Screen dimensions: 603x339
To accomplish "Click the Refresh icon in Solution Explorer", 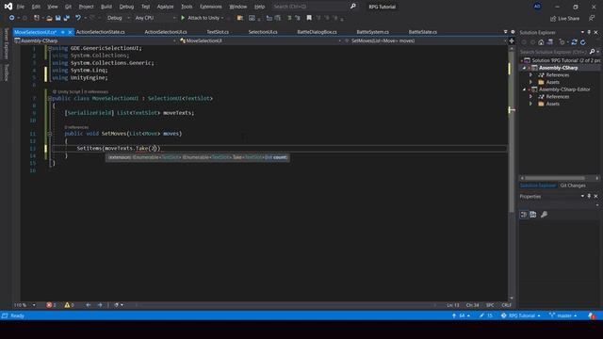I will click(583, 42).
